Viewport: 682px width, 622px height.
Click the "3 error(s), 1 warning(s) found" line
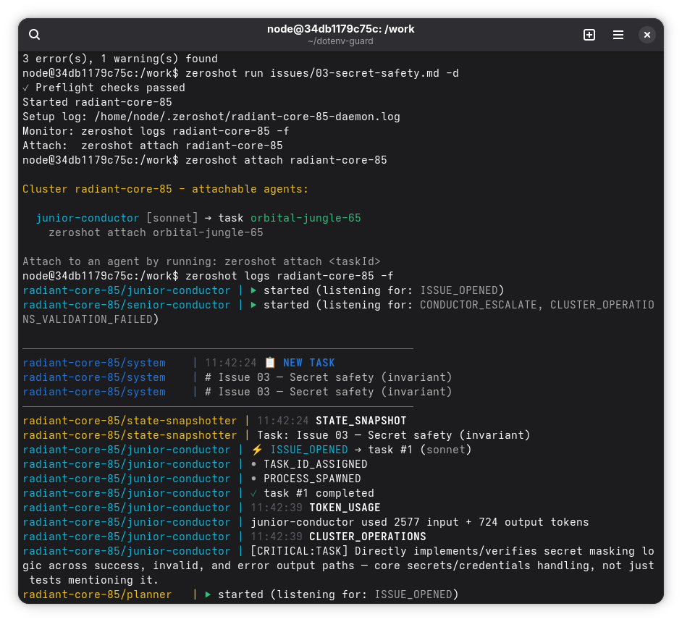120,59
